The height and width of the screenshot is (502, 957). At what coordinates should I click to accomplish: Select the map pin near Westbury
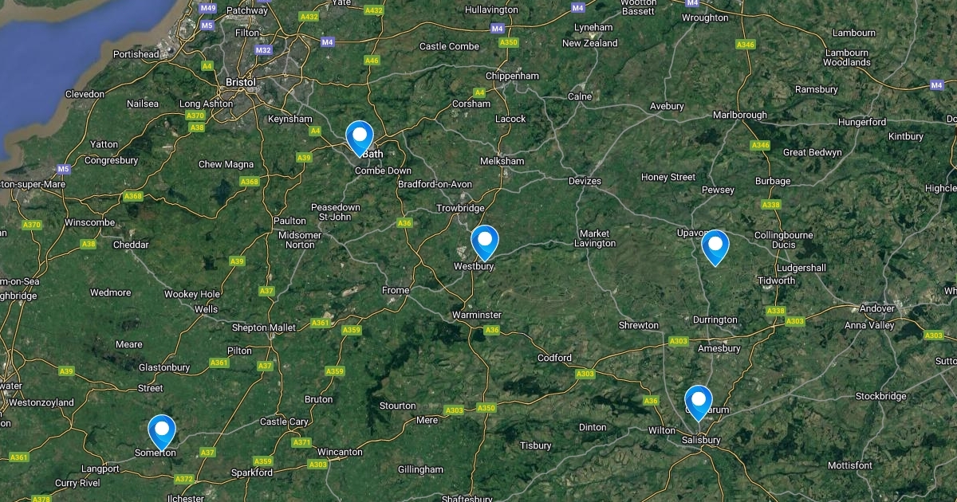coord(484,243)
